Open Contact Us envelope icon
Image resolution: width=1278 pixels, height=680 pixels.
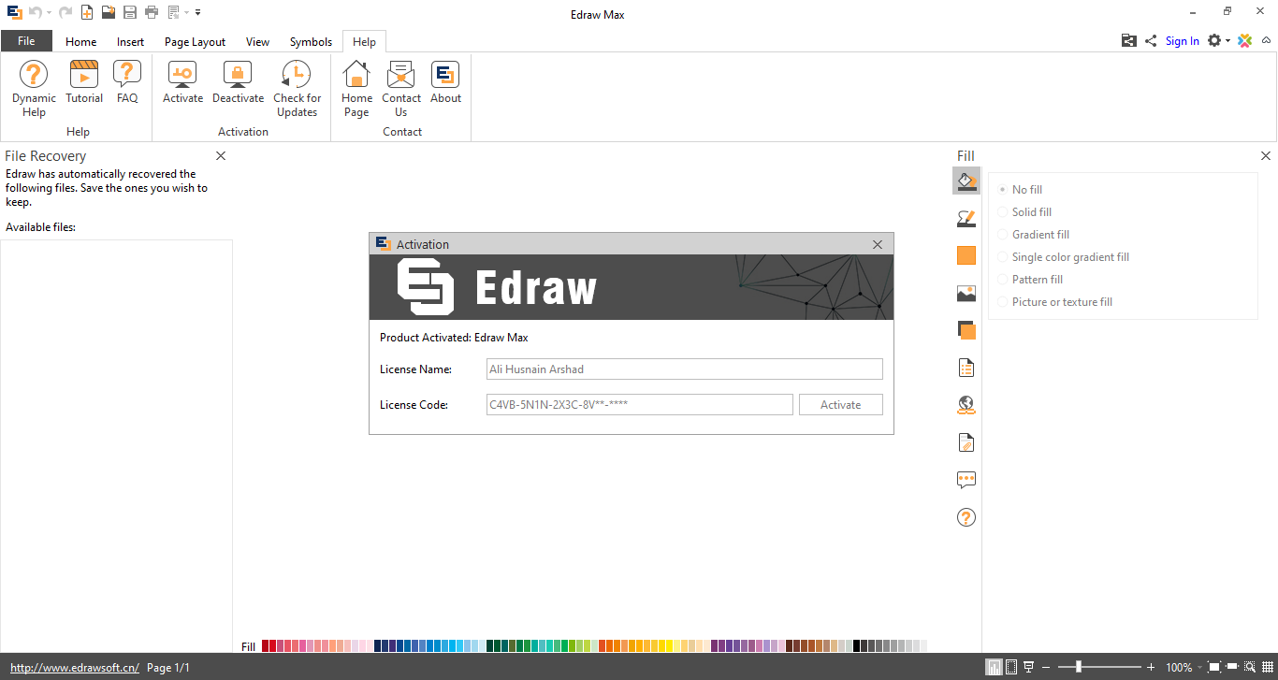coord(401,89)
